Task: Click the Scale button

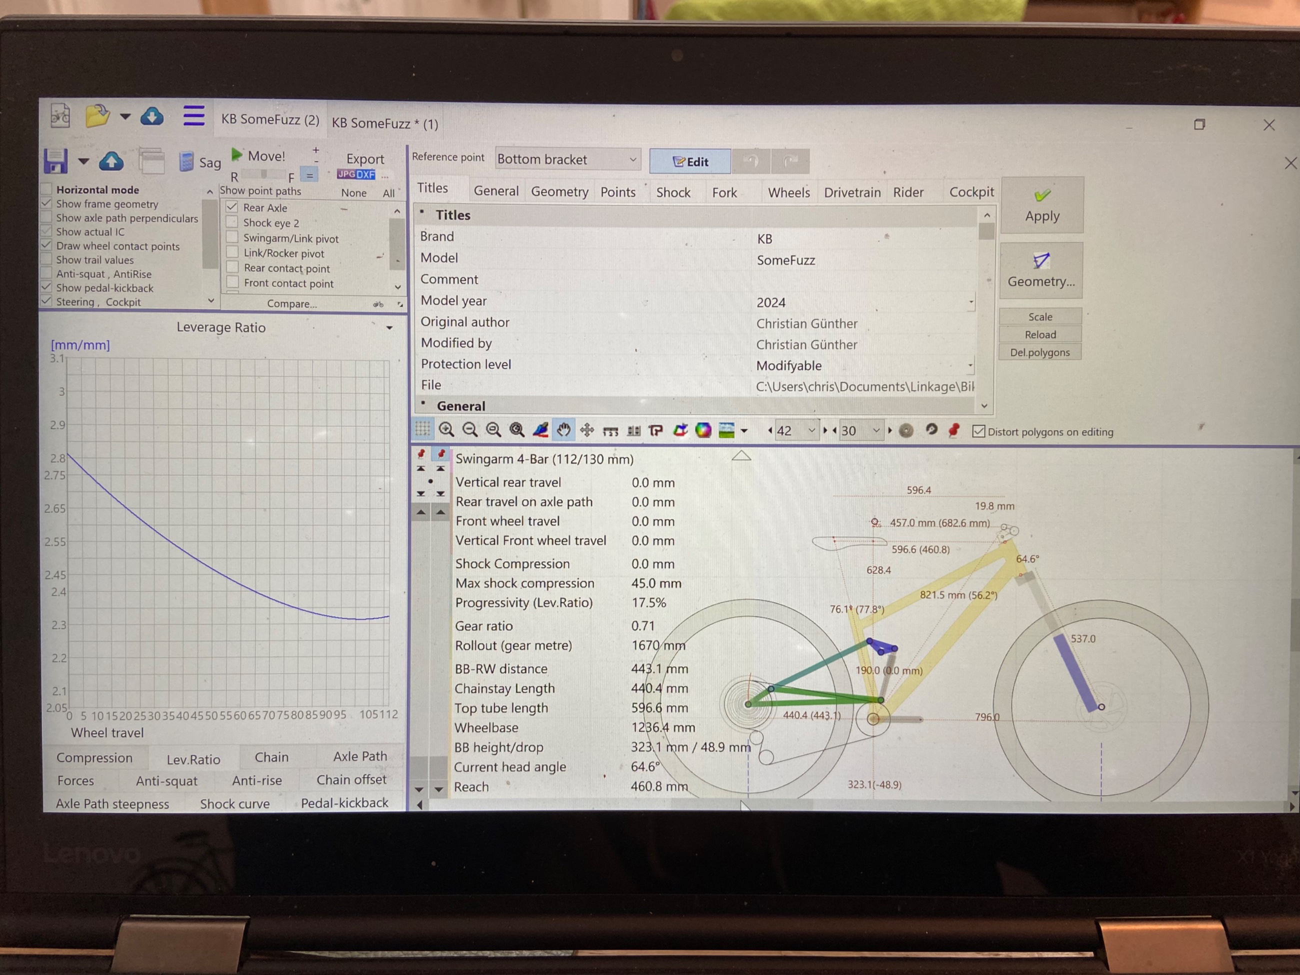Action: [1040, 316]
